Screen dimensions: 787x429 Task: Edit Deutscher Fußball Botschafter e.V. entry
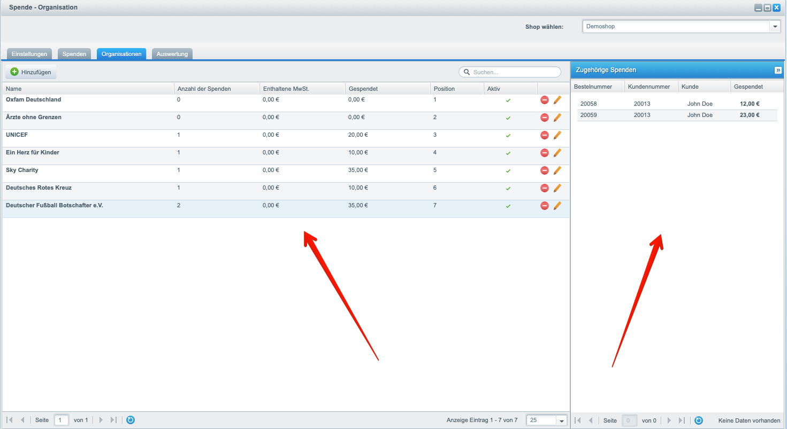click(x=557, y=206)
